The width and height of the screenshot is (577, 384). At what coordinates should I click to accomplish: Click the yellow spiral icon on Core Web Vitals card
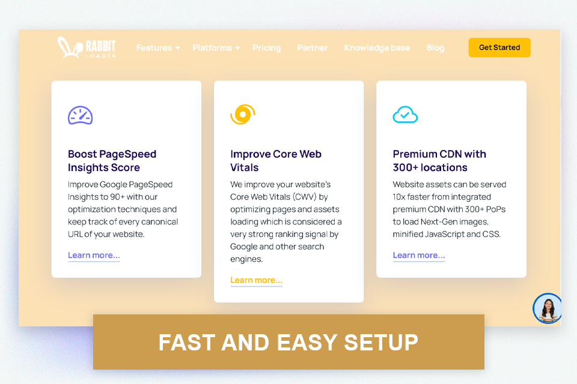tap(242, 114)
